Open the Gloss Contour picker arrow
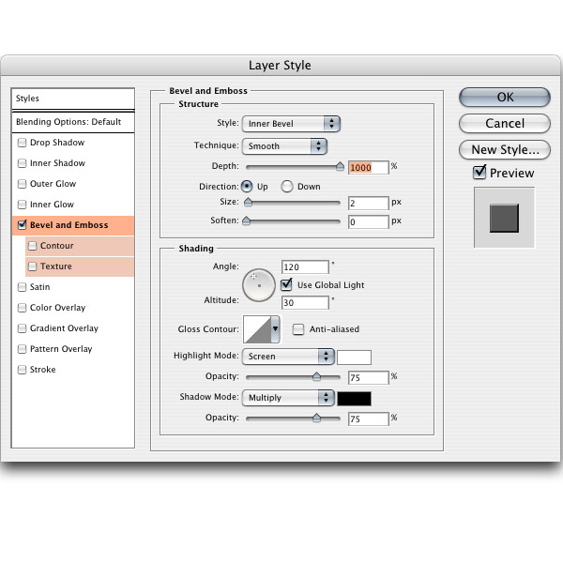 tap(275, 329)
